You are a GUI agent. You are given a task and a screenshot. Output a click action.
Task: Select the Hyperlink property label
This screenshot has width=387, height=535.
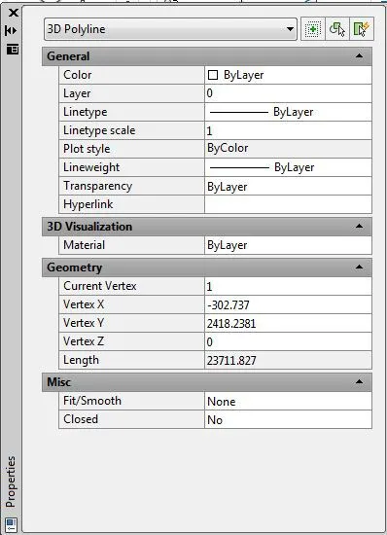[x=88, y=204]
